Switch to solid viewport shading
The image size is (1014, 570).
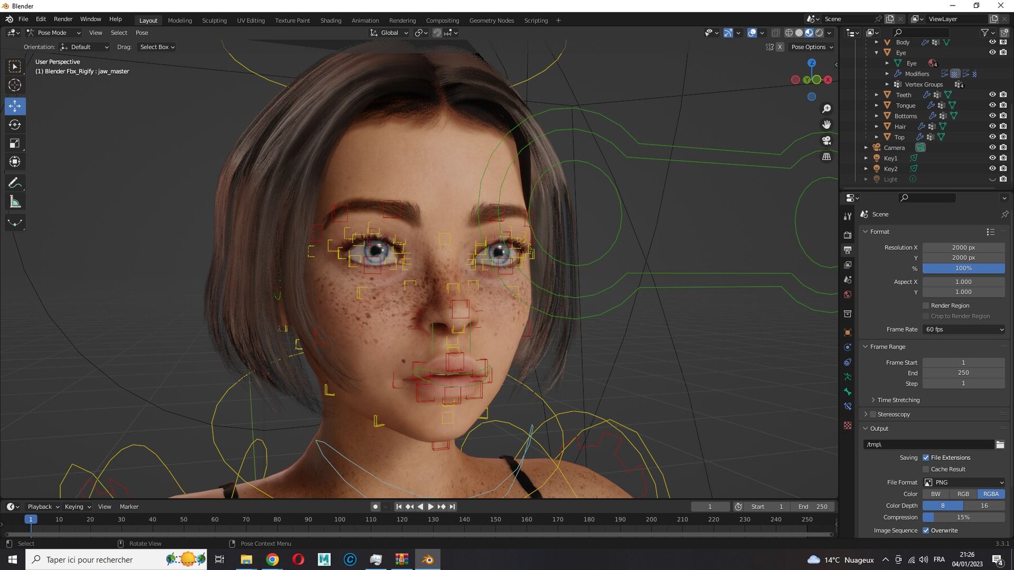click(x=799, y=33)
